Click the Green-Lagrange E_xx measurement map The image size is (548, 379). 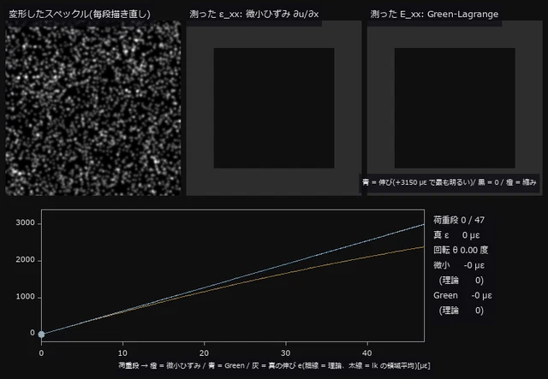coord(455,109)
